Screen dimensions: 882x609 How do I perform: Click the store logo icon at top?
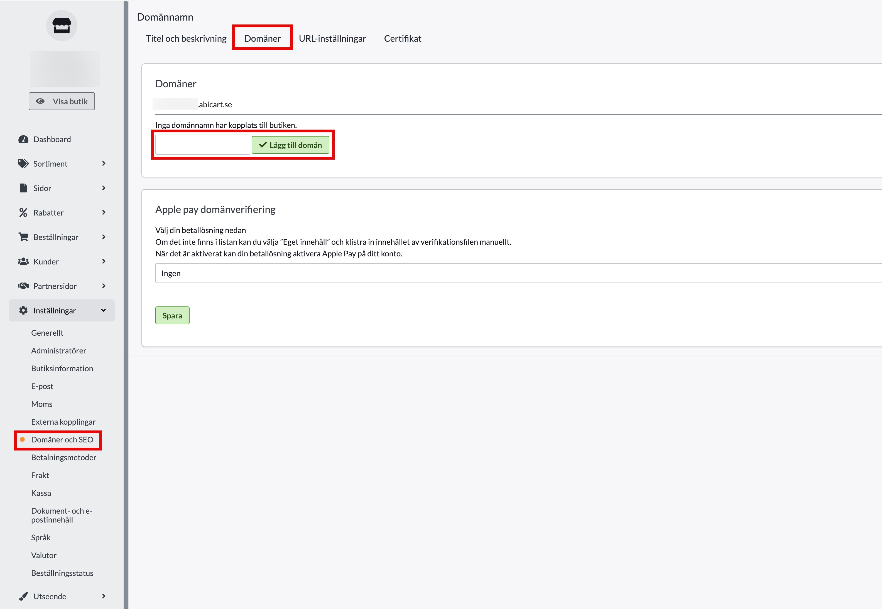62,26
